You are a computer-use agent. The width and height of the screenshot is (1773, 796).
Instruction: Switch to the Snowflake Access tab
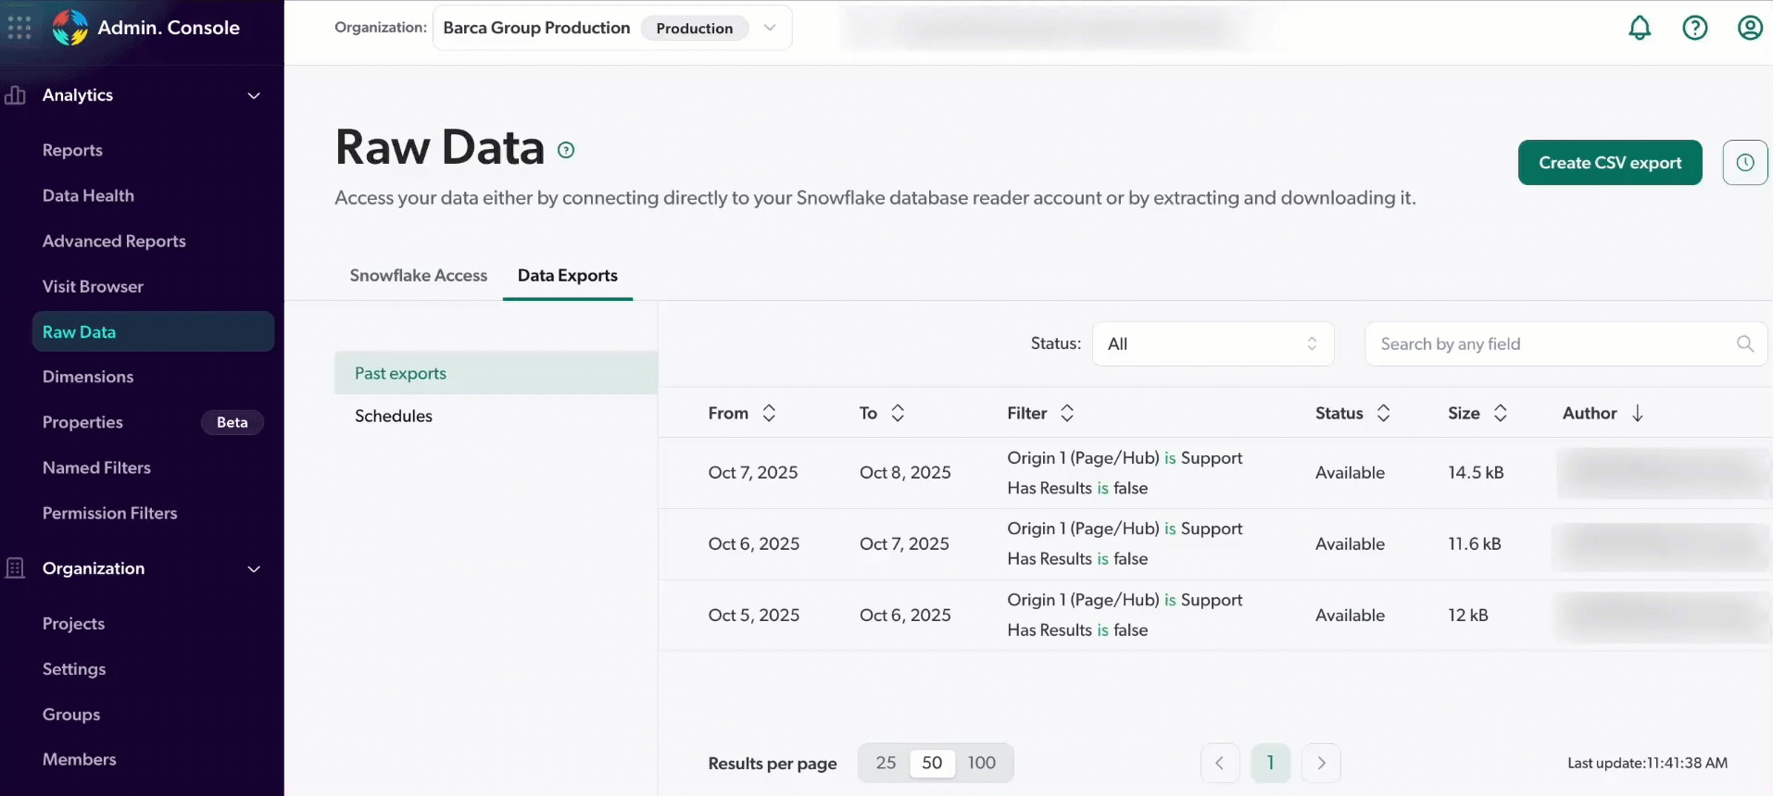[x=418, y=276]
